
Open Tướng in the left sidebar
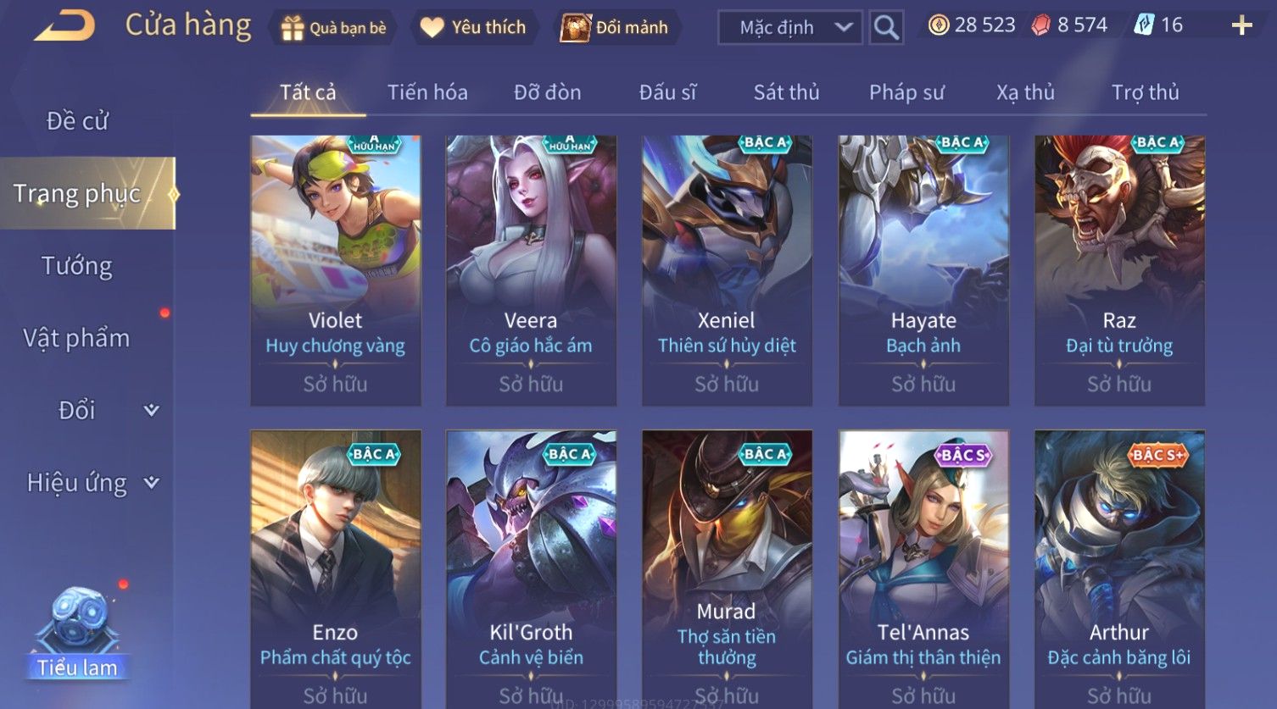pos(77,266)
